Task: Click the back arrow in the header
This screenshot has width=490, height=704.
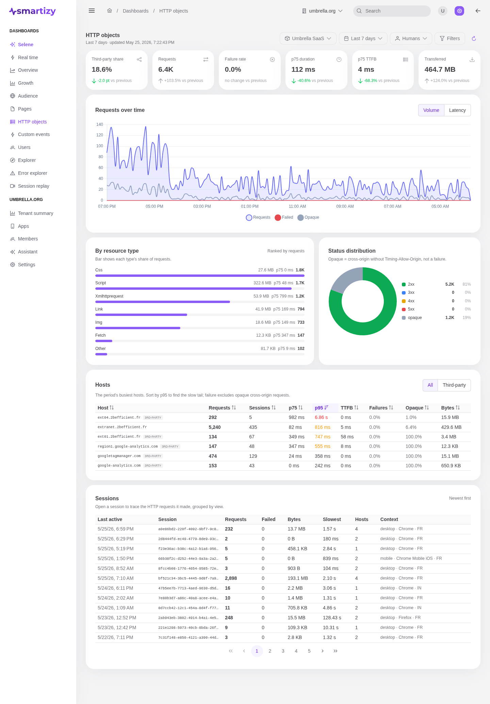Action: click(x=478, y=11)
